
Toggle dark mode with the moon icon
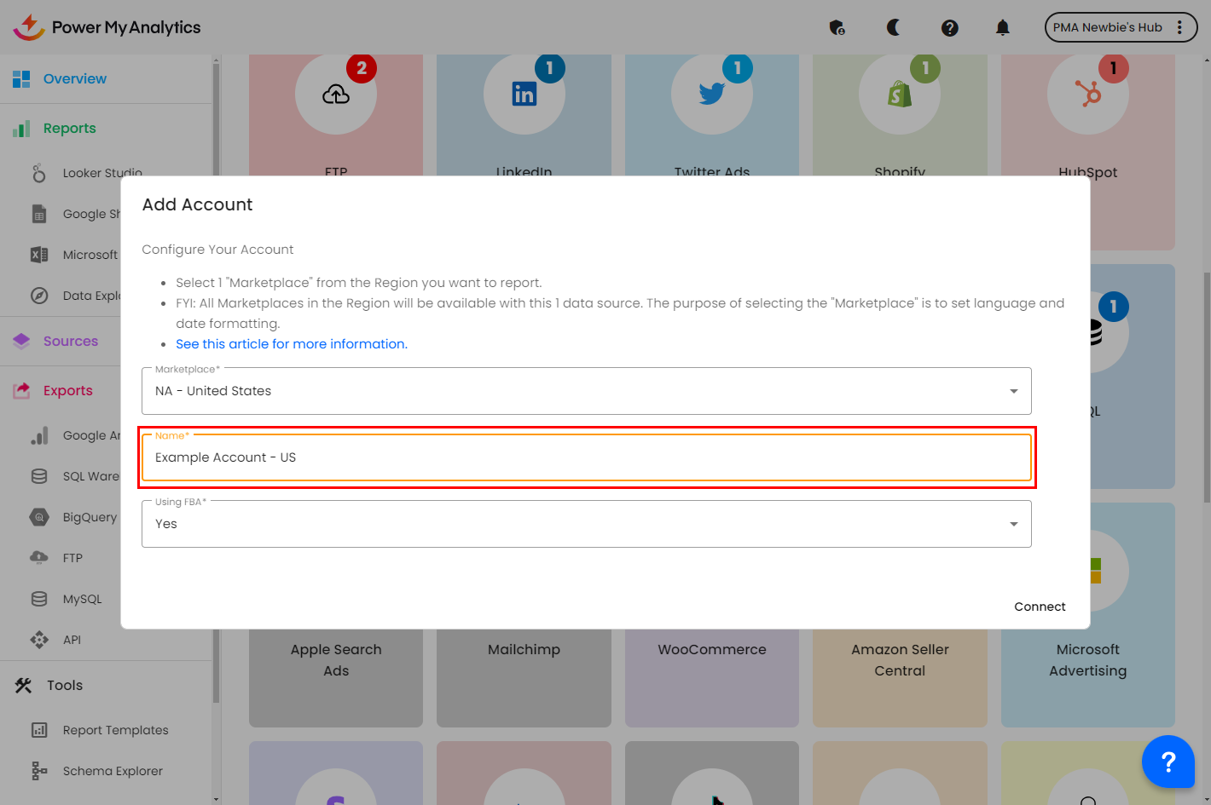click(893, 27)
